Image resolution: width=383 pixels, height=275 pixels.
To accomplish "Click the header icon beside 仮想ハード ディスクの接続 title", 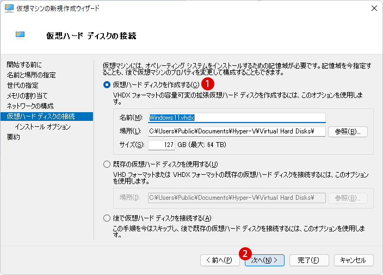I will pos(20,35).
